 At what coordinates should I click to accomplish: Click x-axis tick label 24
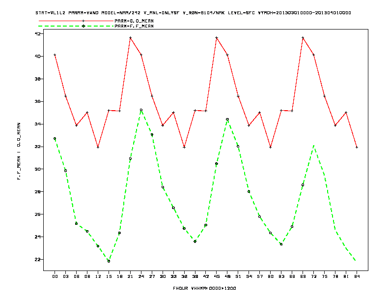[141, 276]
